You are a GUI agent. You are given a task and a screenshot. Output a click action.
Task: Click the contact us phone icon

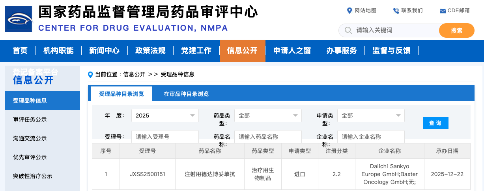(396, 11)
